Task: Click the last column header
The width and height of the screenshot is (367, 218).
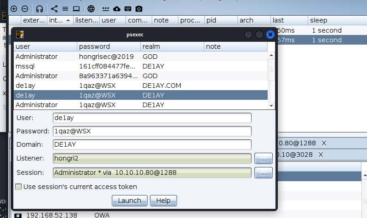Action: coord(289,20)
